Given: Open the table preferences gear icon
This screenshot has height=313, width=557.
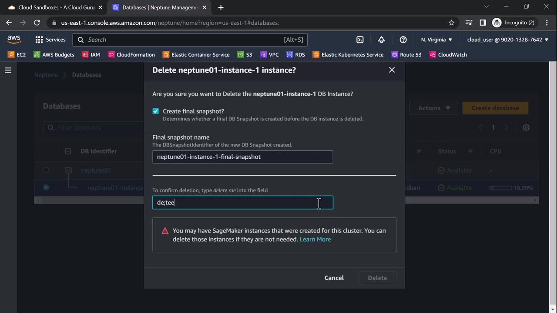Looking at the screenshot, I should (526, 127).
